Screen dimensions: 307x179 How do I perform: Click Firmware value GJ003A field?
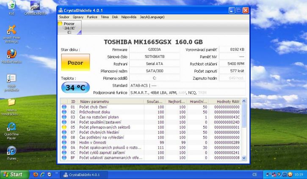[155, 49]
